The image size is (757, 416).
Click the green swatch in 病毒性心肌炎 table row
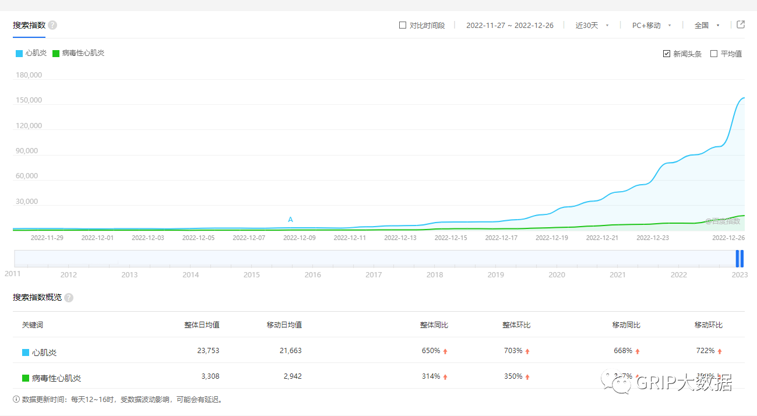(x=26, y=378)
